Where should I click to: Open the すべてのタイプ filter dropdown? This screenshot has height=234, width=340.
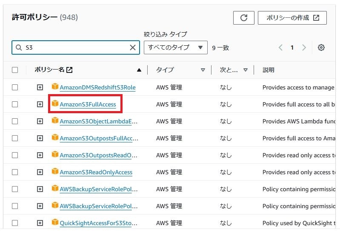pyautogui.click(x=176, y=47)
